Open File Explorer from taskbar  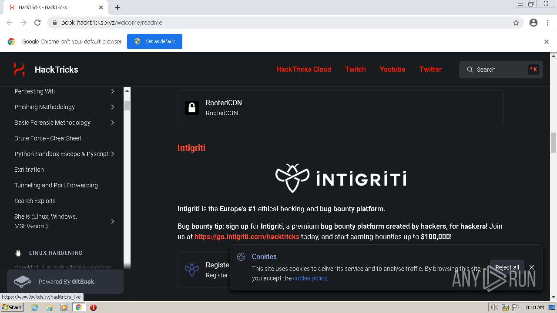[49, 307]
